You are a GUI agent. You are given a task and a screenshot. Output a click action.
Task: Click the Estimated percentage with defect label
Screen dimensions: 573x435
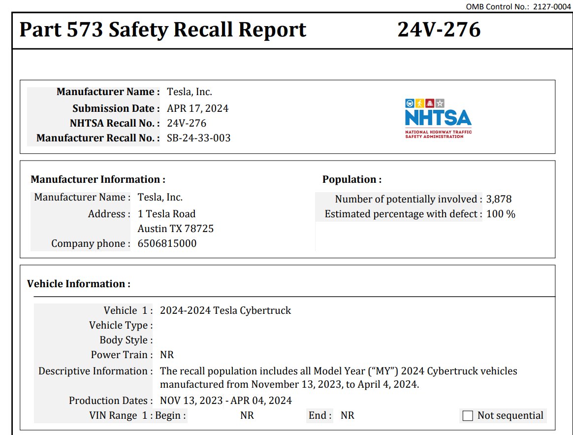(x=404, y=214)
